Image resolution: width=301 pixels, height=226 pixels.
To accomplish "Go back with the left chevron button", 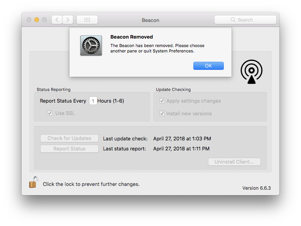I will pos(57,20).
